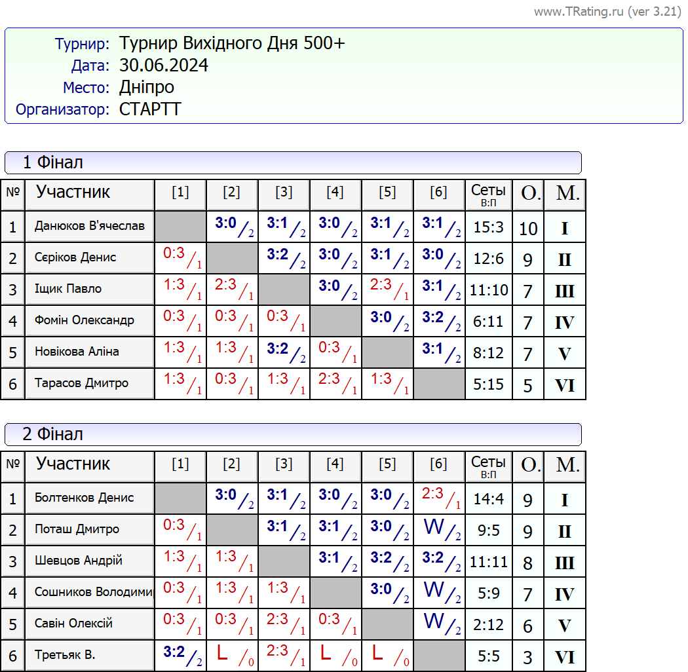Click tournament name "Турнир Вихідного Дня 500+"
This screenshot has width=688, height=672.
click(232, 44)
